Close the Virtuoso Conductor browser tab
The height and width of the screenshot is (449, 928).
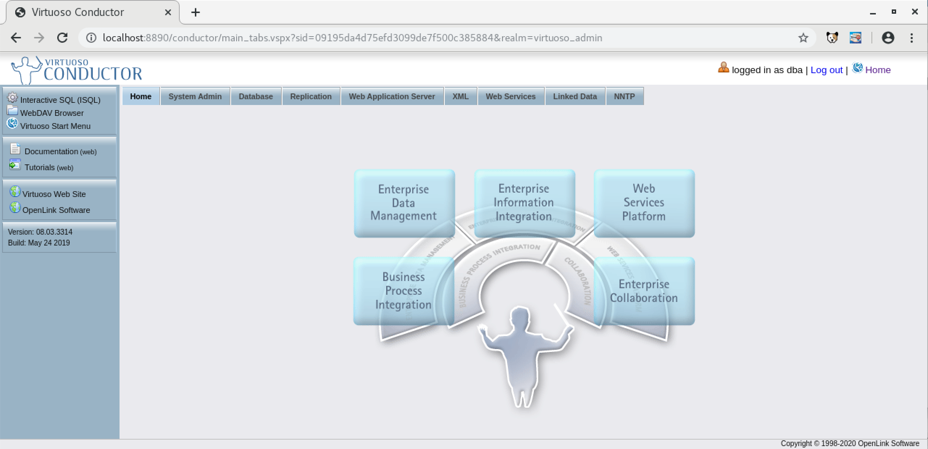[168, 12]
